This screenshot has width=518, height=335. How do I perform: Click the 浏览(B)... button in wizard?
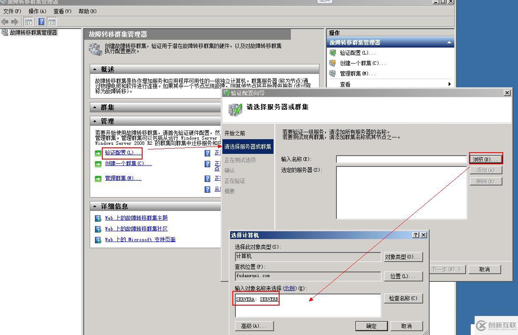pyautogui.click(x=485, y=159)
